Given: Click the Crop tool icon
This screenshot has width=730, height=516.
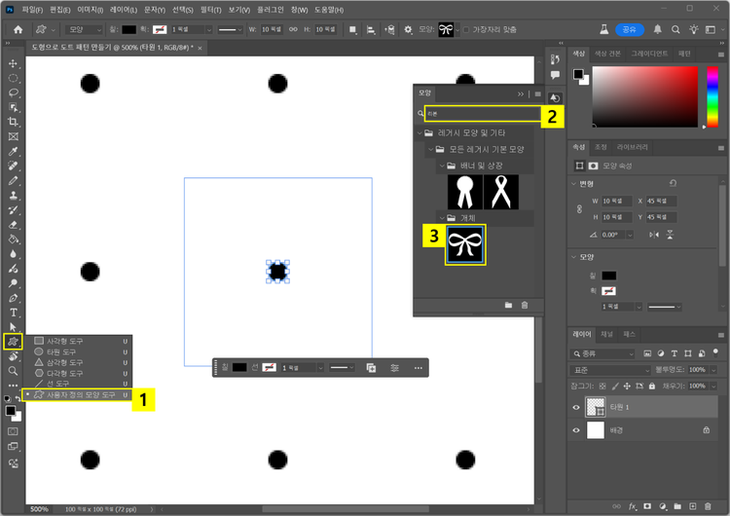Looking at the screenshot, I should 14,122.
